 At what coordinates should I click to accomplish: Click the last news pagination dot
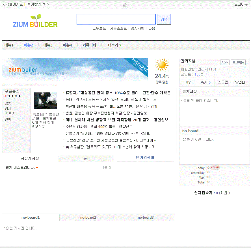[x=20, y=96]
